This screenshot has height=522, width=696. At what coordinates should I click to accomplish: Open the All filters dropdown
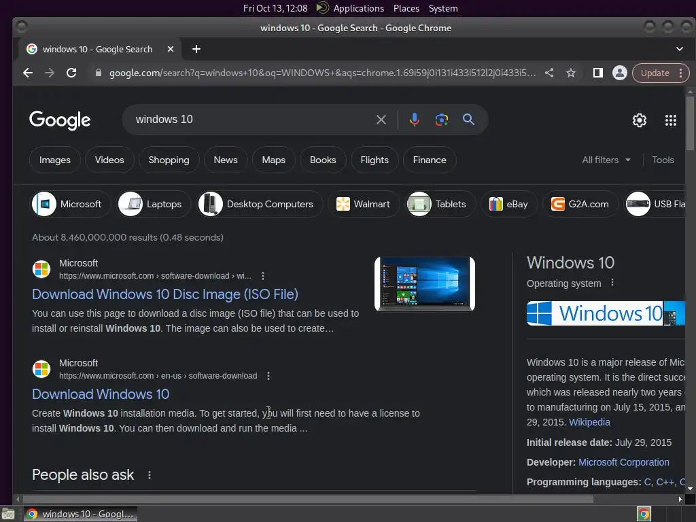(606, 160)
